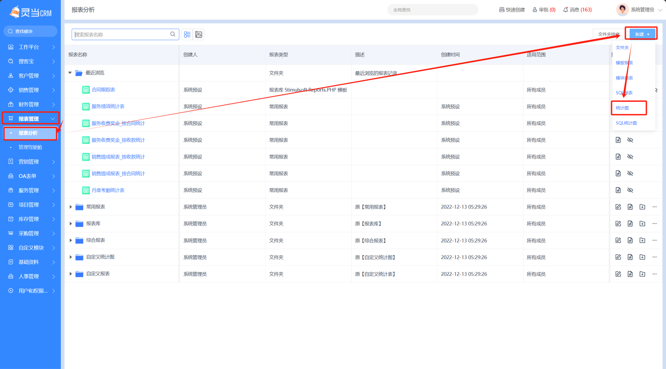Expand the 自定义报表 folder

pos(71,274)
